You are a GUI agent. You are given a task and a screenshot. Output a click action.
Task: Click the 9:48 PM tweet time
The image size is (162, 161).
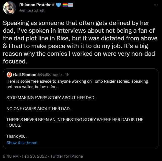pos(11,156)
